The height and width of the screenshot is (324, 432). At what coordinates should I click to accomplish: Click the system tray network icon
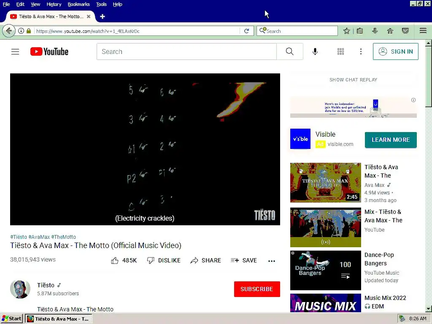pos(402,319)
